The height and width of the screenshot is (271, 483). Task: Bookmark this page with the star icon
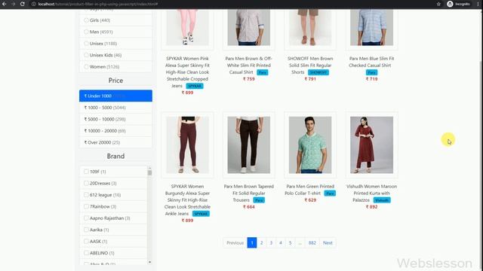[438, 4]
